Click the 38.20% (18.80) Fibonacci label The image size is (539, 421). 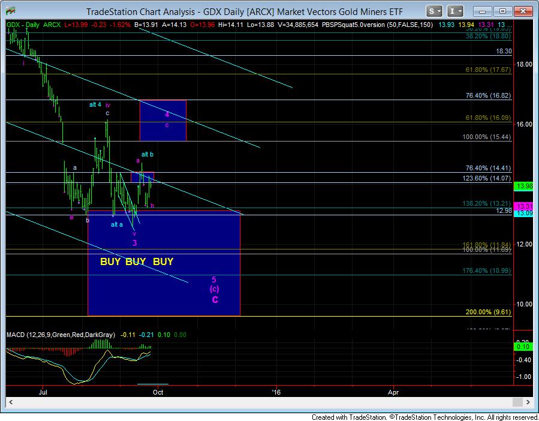pyautogui.click(x=488, y=36)
